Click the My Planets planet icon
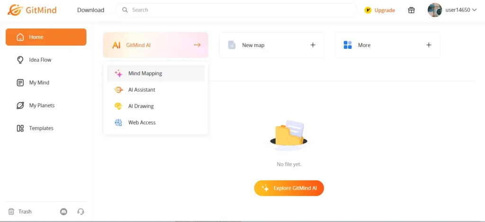485x222 pixels. tap(20, 106)
